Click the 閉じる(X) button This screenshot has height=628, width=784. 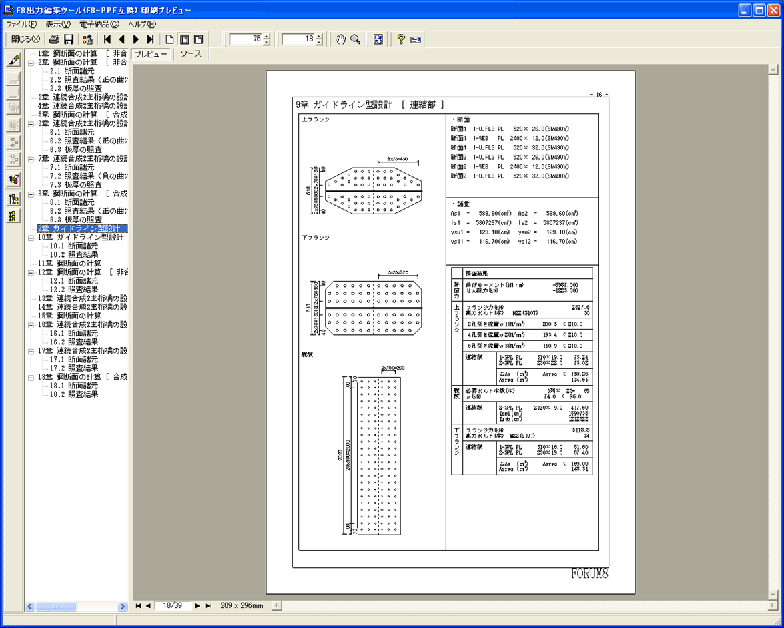[x=25, y=39]
